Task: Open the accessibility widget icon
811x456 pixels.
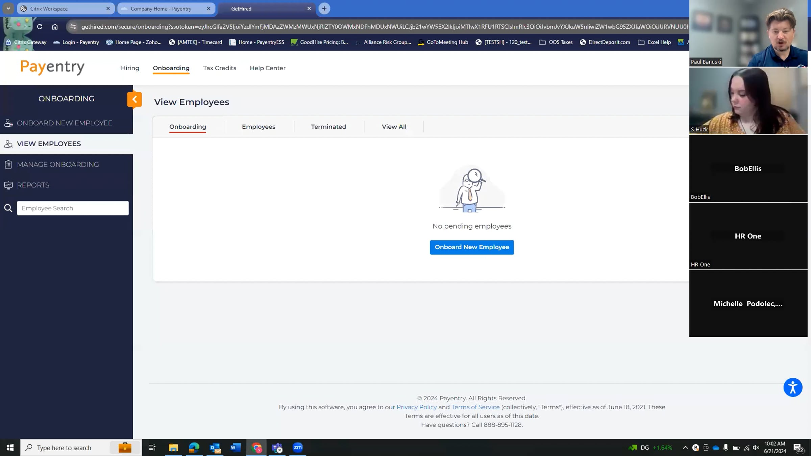Action: tap(792, 387)
